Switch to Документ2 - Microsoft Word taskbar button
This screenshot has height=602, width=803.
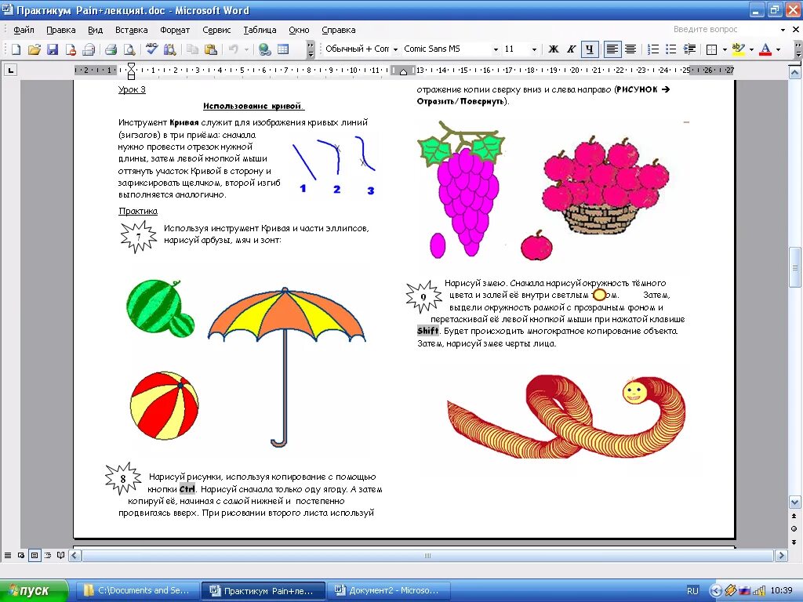click(388, 590)
